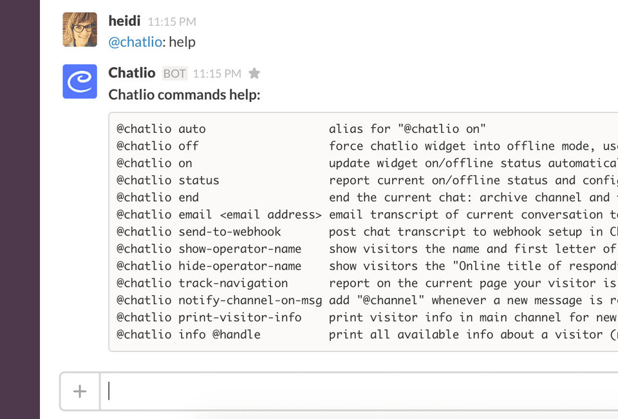Click the "@chatlio status" command line
The image size is (618, 419).
[167, 180]
